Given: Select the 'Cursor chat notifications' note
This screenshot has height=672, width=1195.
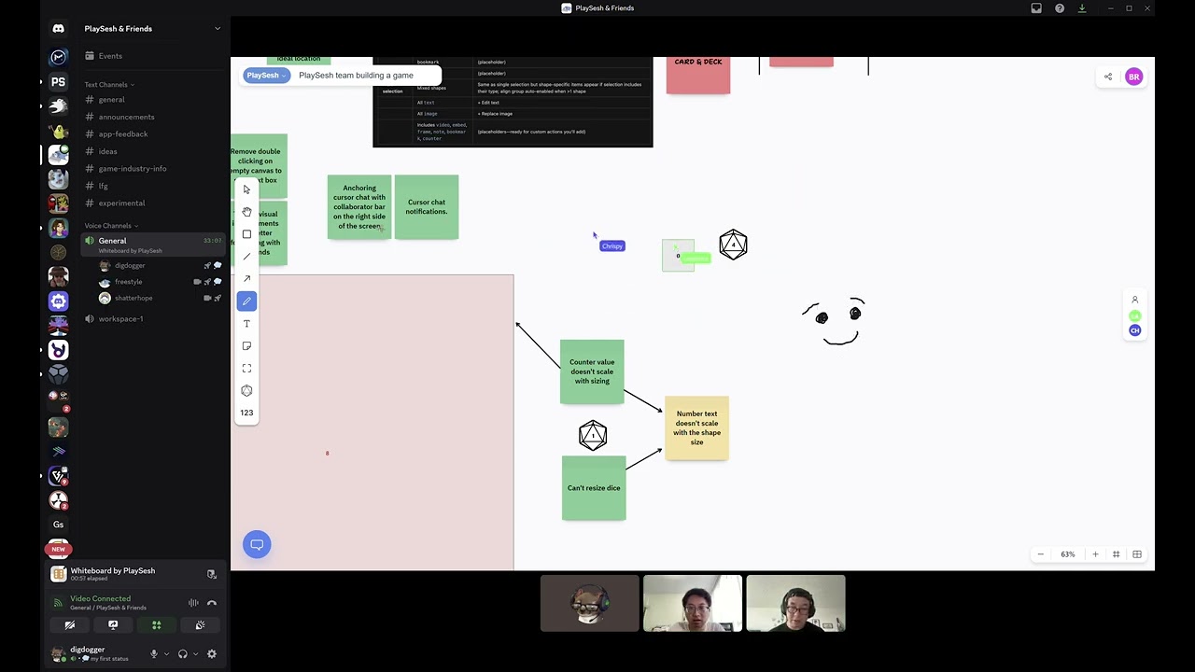Looking at the screenshot, I should (427, 207).
